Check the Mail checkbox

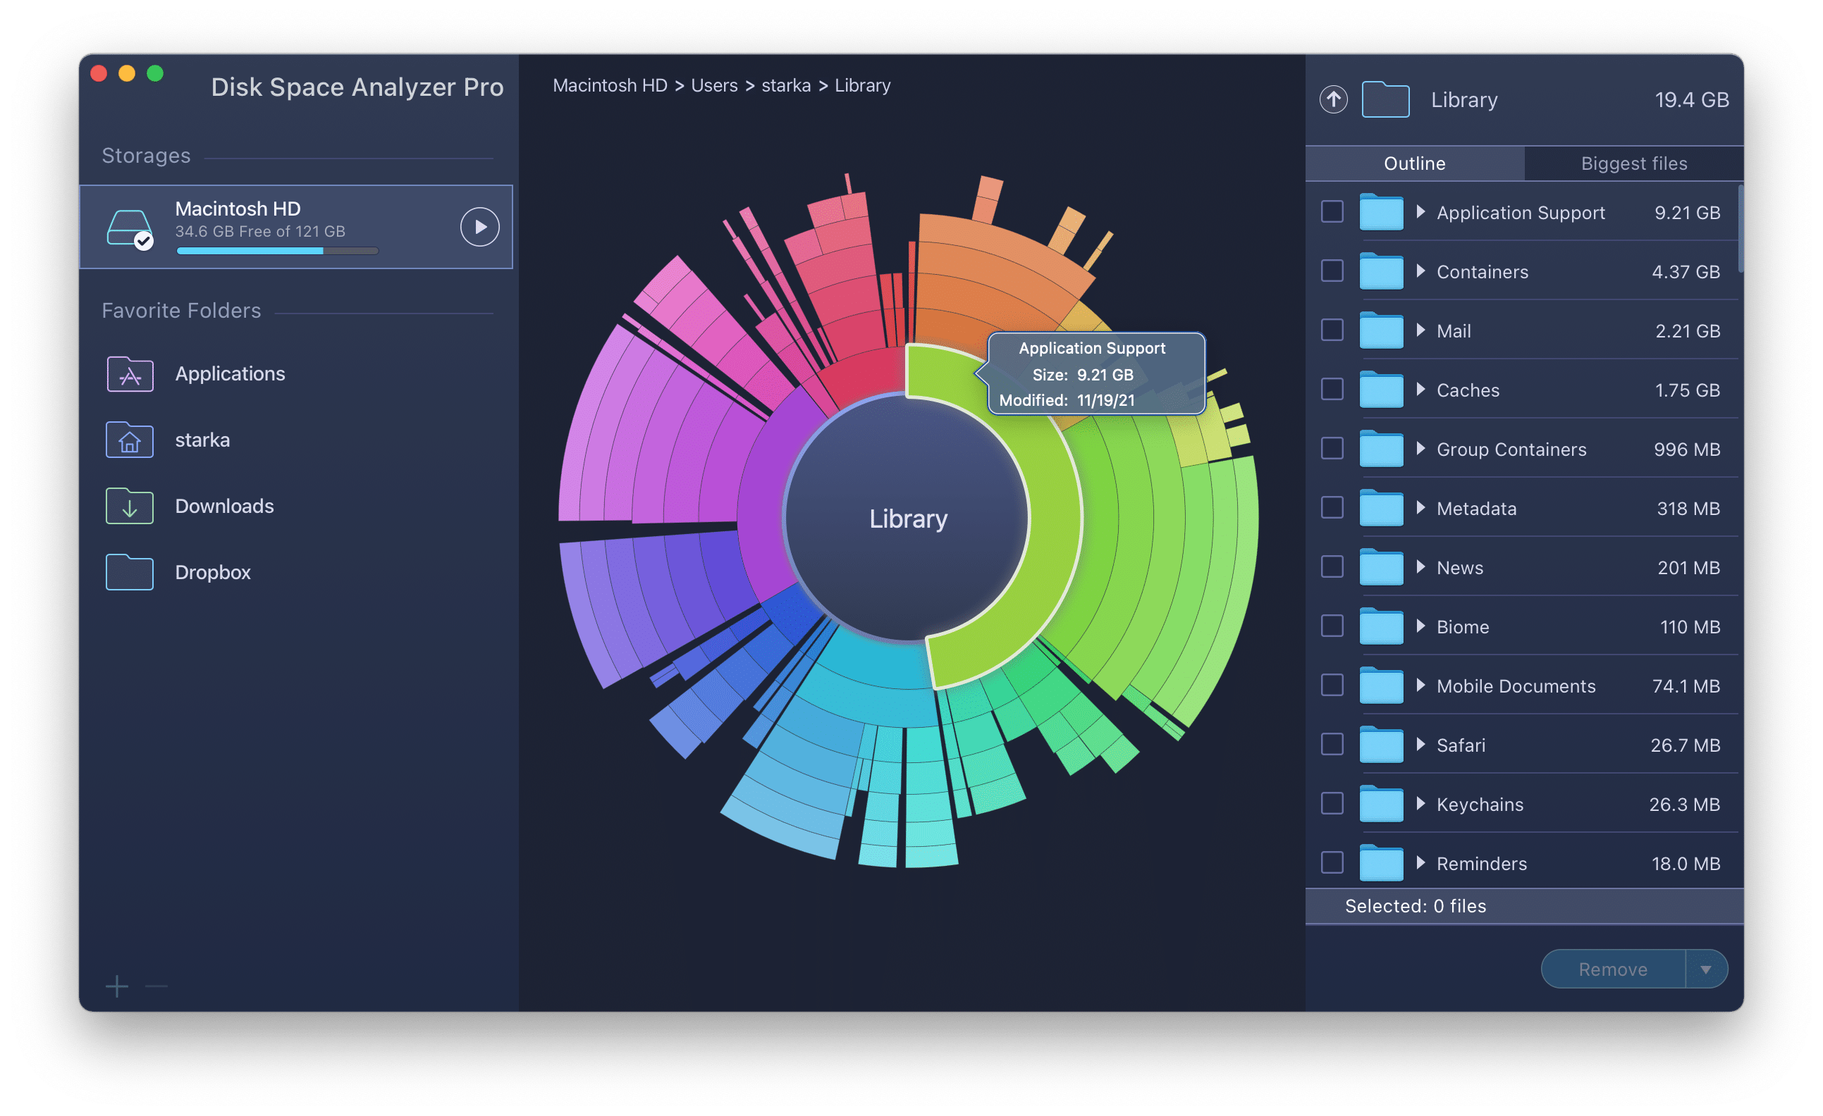point(1332,330)
